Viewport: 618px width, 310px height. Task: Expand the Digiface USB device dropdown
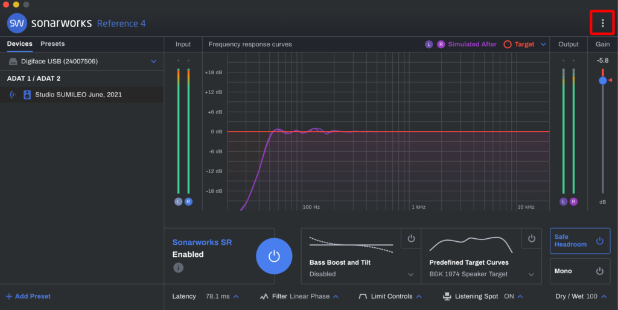click(154, 62)
